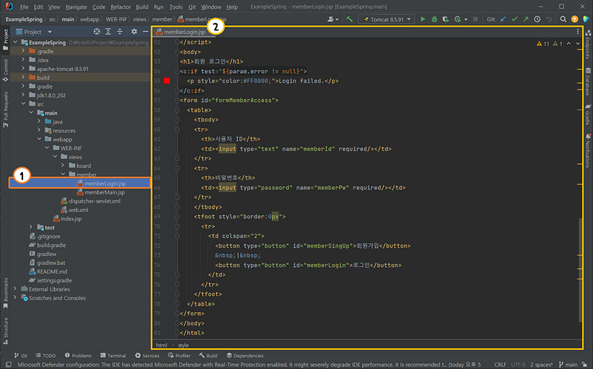Screen dimensions: 593x369
Task: Open Tomcat 8.5.91 run configuration dropdown
Action: pos(386,19)
